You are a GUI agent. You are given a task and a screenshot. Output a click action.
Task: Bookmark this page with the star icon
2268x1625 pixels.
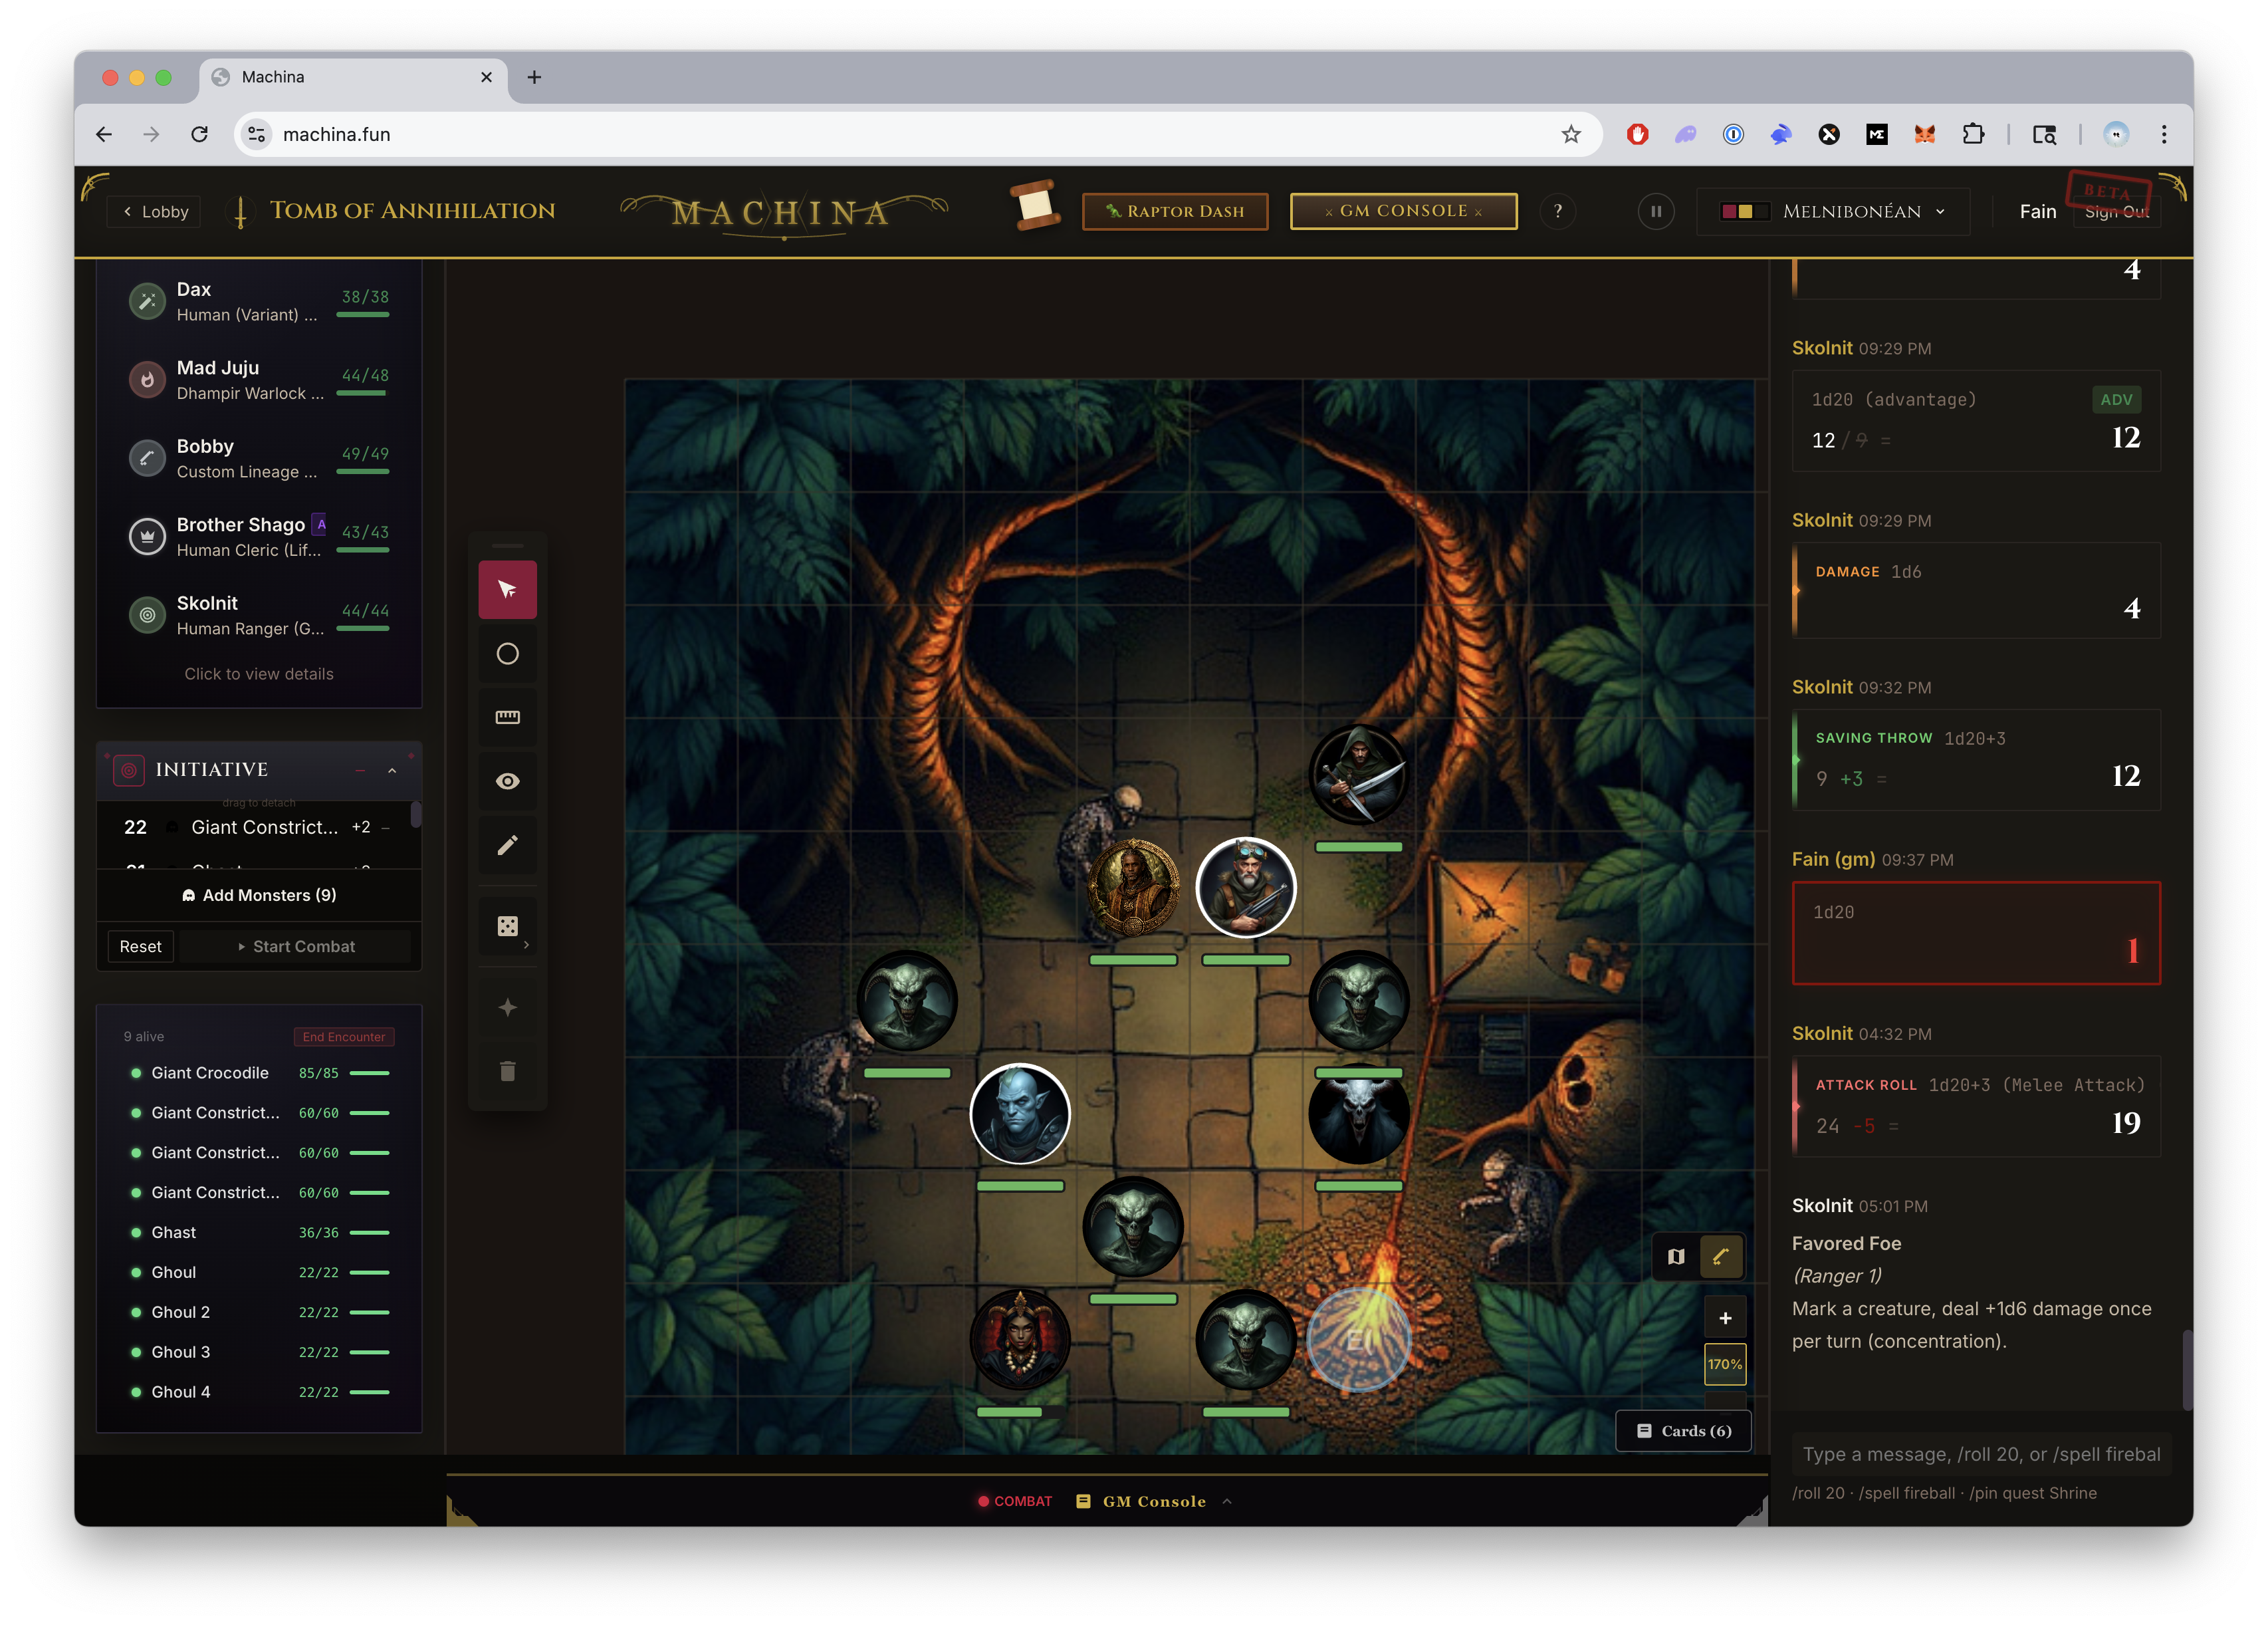pyautogui.click(x=1571, y=134)
